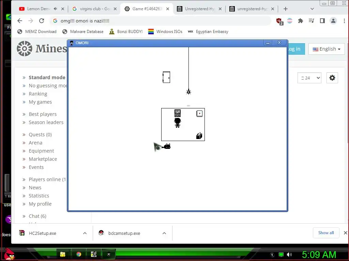Open the Bonzi BUDDY! bookmark
349x261 pixels.
click(126, 32)
